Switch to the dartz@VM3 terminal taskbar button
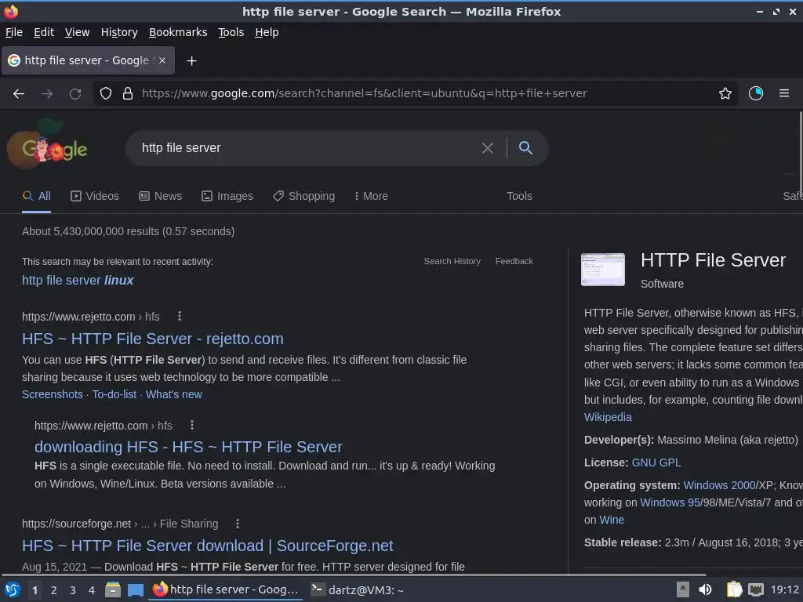This screenshot has height=602, width=803. pos(358,589)
